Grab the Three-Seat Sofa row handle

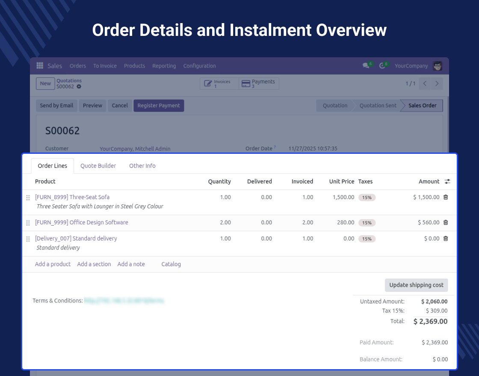(x=28, y=198)
